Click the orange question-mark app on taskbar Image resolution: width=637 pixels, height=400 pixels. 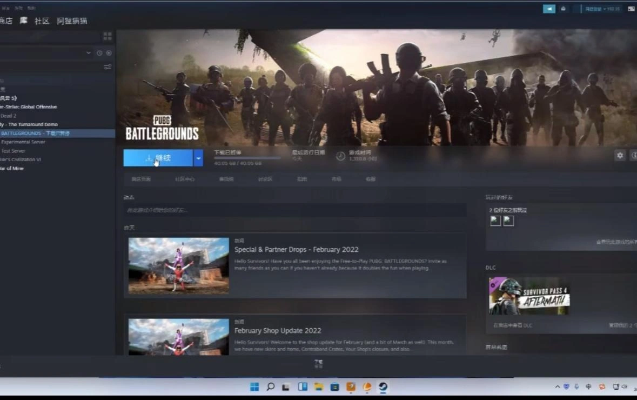(x=351, y=386)
